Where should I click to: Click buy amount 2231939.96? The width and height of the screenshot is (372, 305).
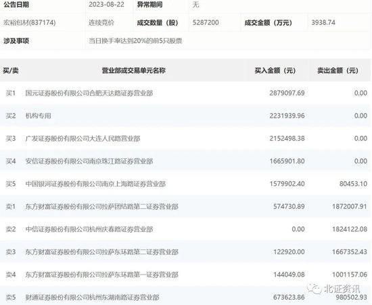coord(287,116)
